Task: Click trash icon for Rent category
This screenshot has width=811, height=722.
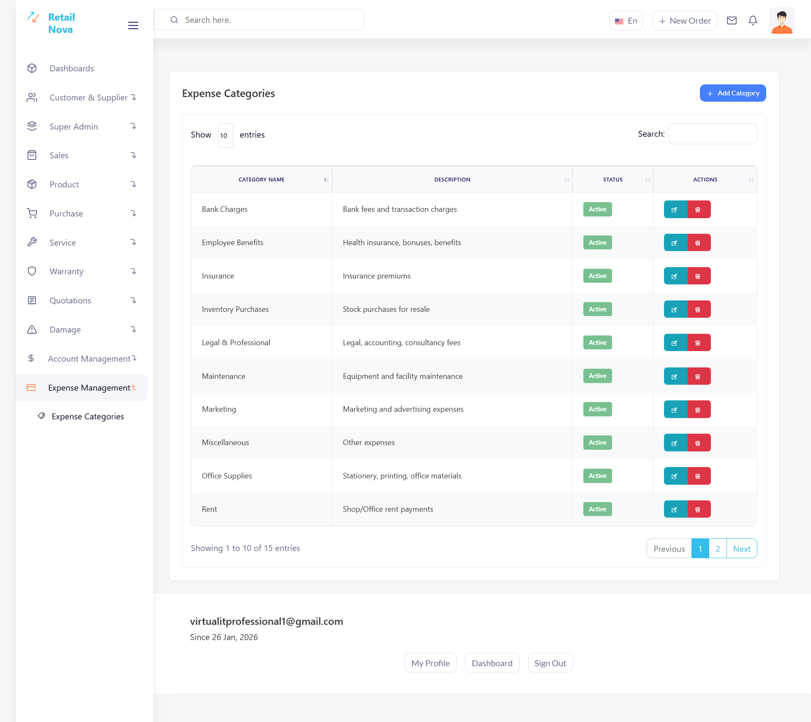Action: coord(698,509)
